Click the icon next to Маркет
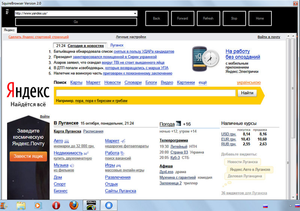 123,141
